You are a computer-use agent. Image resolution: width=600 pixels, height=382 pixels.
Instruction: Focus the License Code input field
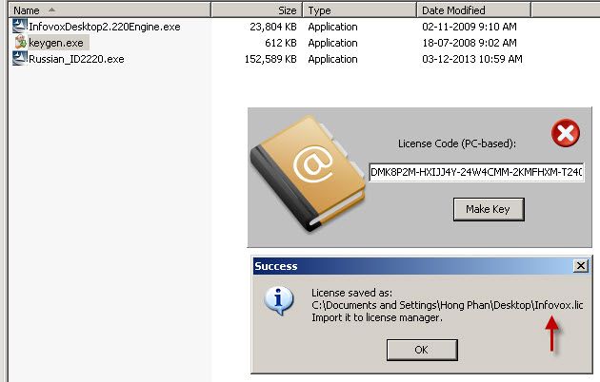(x=476, y=172)
